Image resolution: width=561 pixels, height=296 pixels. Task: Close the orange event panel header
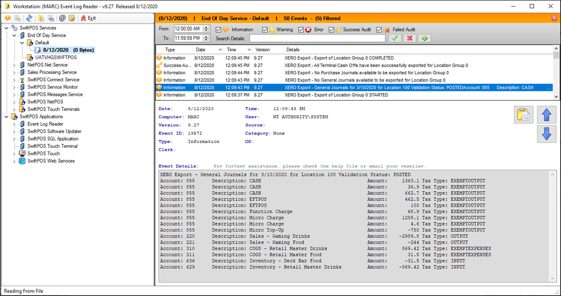click(x=554, y=18)
